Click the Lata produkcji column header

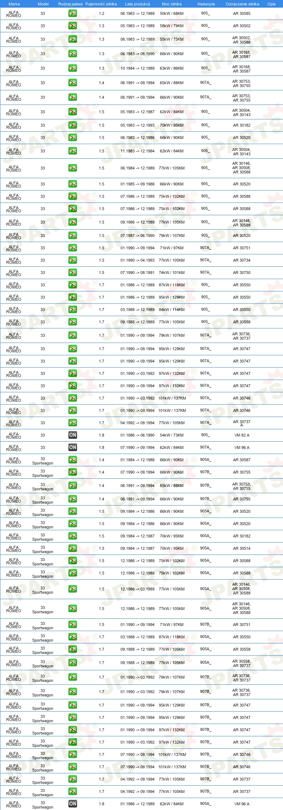pyautogui.click(x=138, y=4)
